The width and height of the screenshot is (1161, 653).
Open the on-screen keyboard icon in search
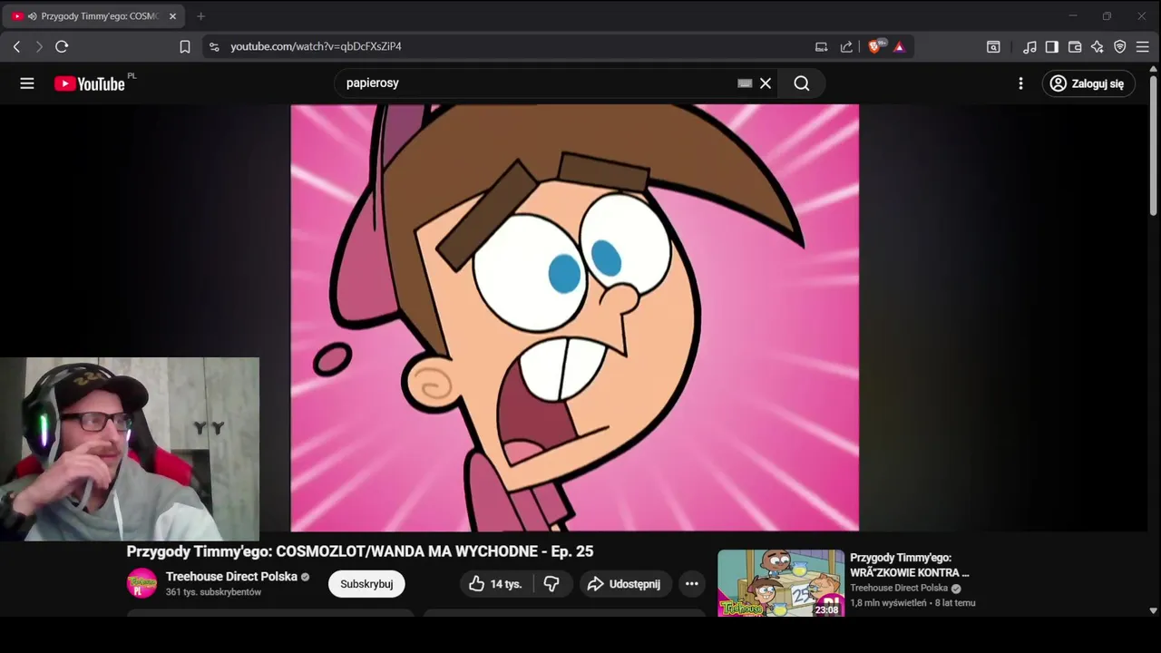(745, 83)
